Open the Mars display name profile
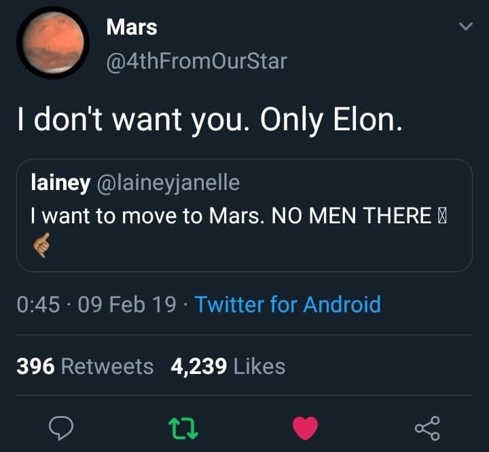Viewport: 489px width, 452px height. [132, 27]
